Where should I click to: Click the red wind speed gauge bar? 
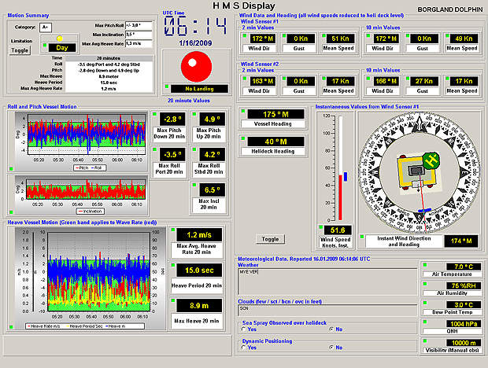339,197
